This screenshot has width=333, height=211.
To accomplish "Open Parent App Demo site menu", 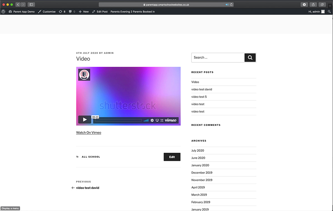I will coord(22,12).
